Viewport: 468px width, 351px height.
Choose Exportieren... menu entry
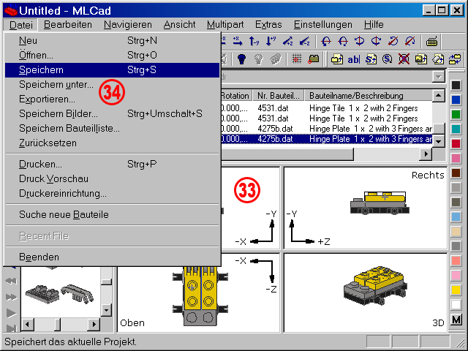(112, 99)
